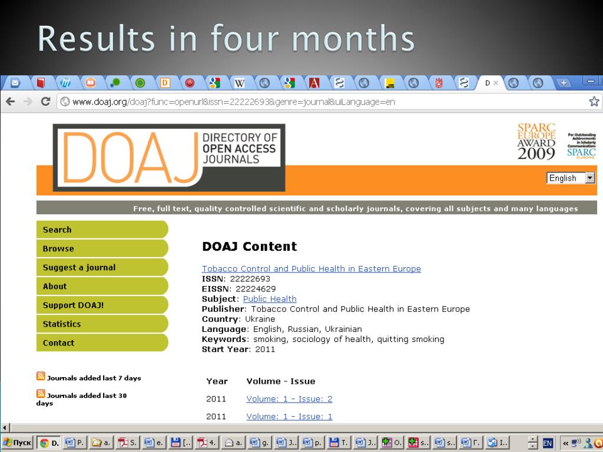Click the horizontal scrollbar left arrow

(x=5, y=428)
